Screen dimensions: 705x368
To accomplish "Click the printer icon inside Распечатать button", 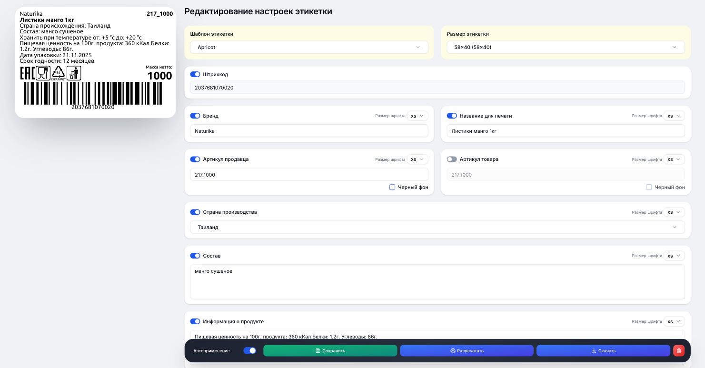I will click(452, 350).
